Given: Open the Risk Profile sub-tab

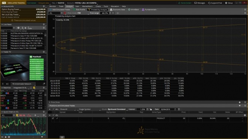Looking at the screenshot, I should [79, 10].
